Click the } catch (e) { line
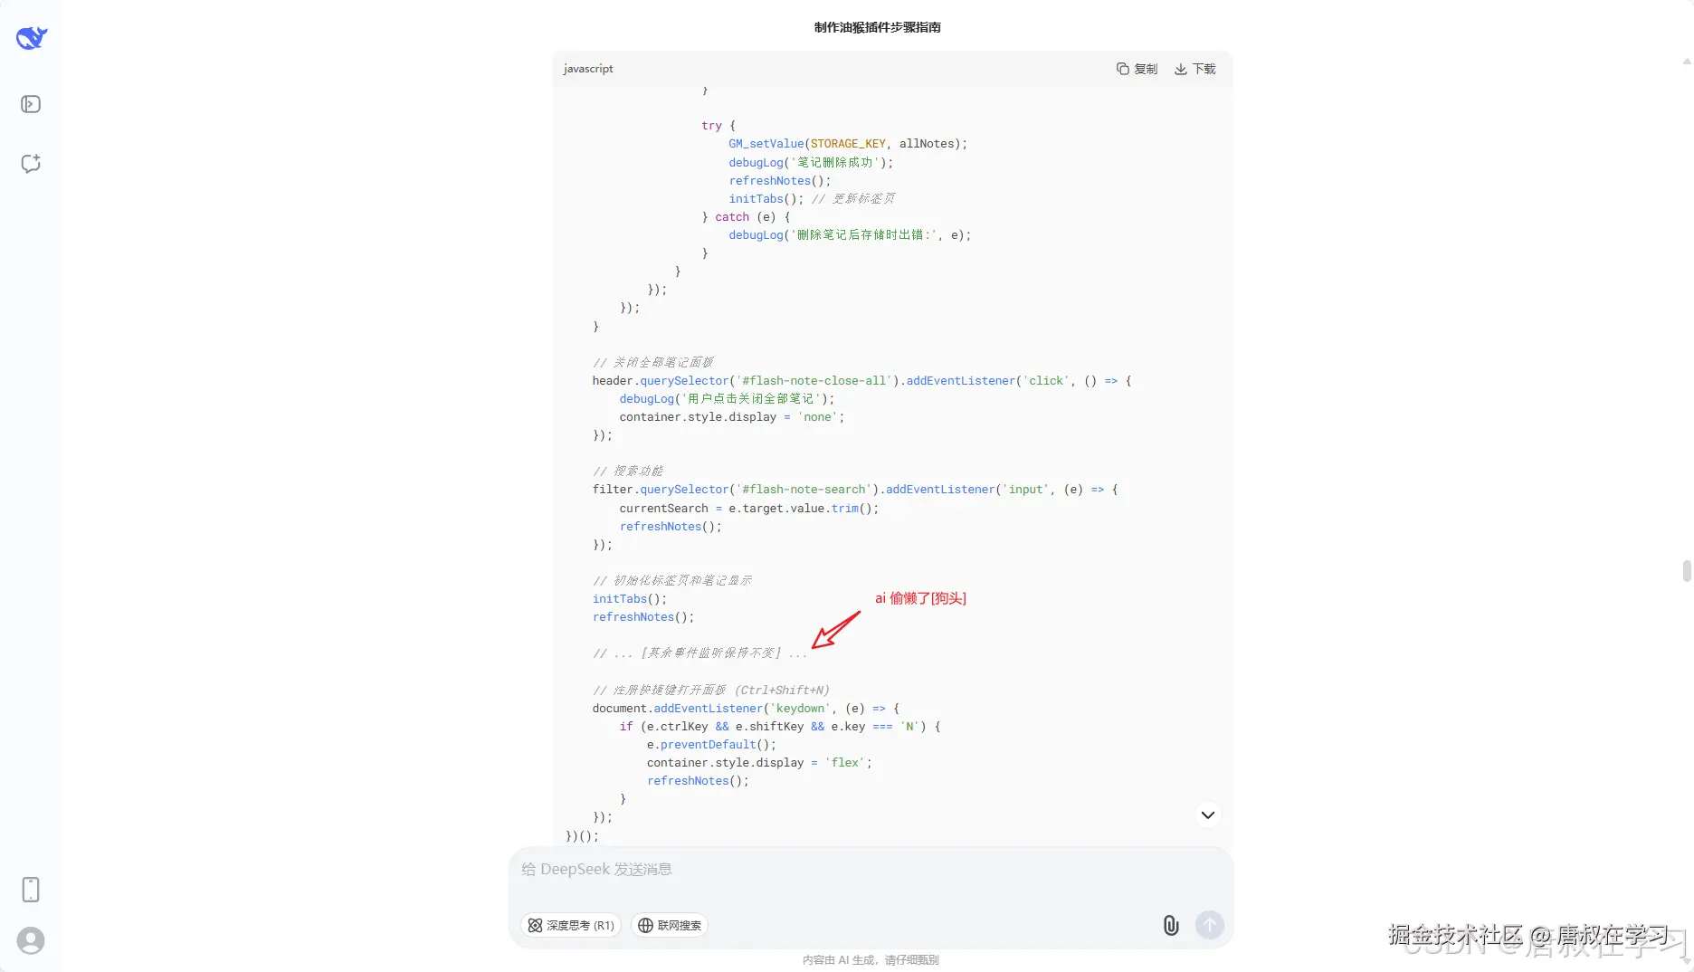 pyautogui.click(x=747, y=217)
